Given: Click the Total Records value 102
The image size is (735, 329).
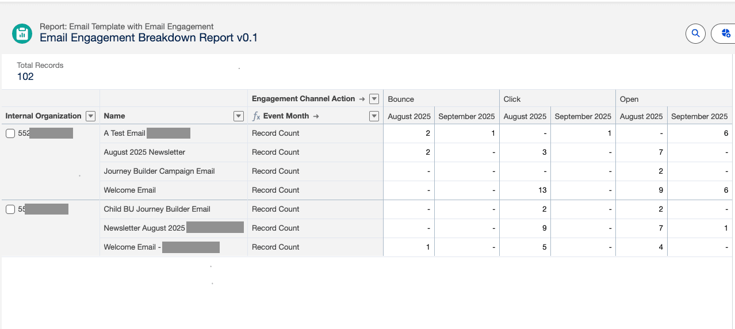Looking at the screenshot, I should coord(25,77).
